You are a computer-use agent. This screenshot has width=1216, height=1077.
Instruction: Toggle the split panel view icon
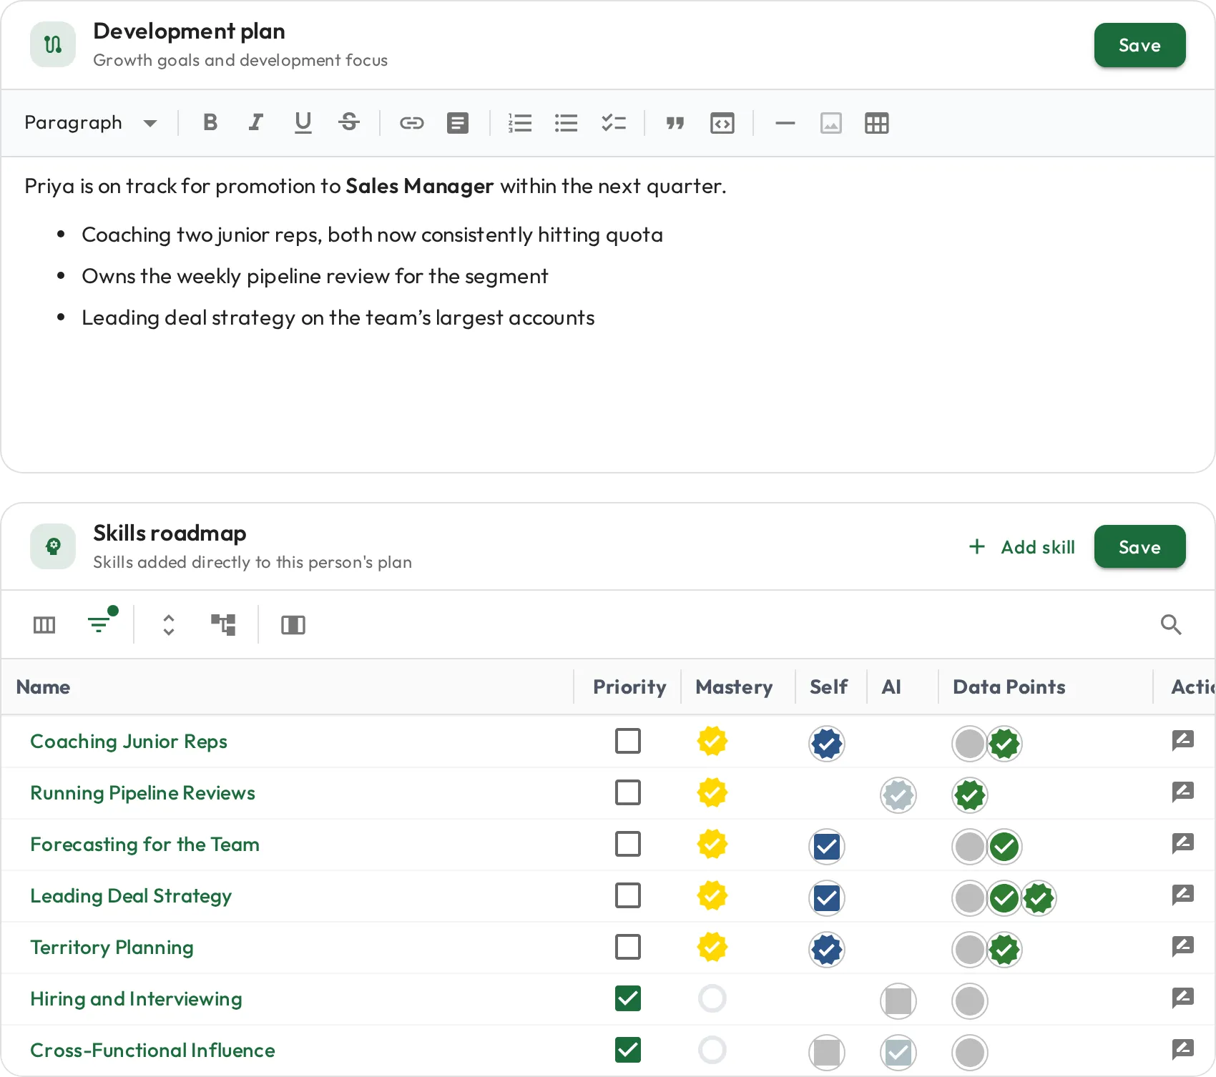(293, 625)
